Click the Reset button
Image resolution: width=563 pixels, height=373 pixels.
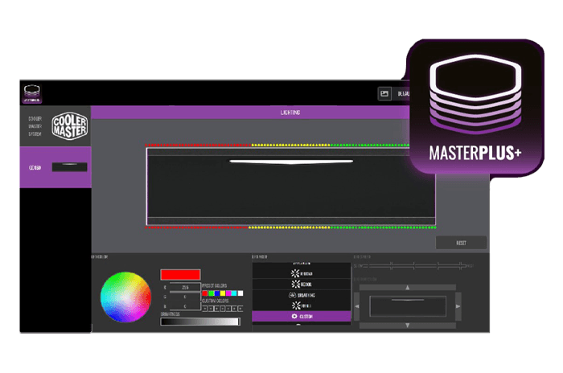(x=461, y=242)
